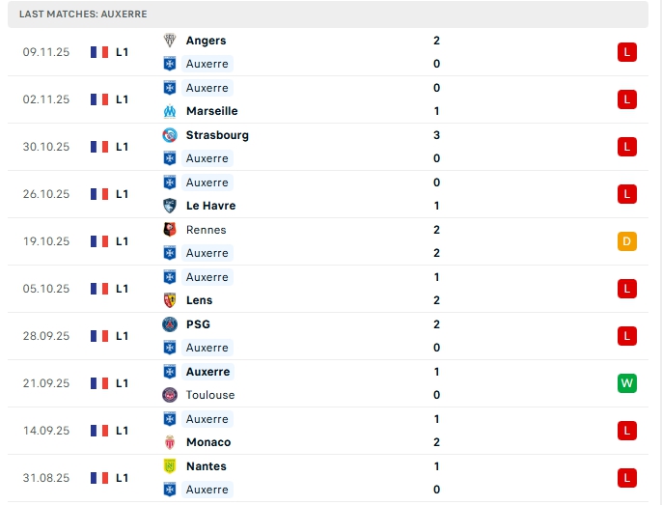Click the Marseille club logo

tap(170, 111)
